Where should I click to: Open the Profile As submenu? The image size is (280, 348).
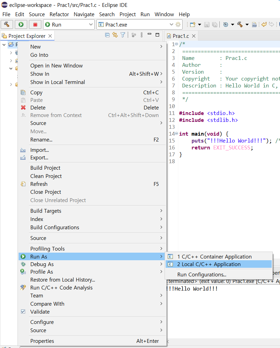92,272
